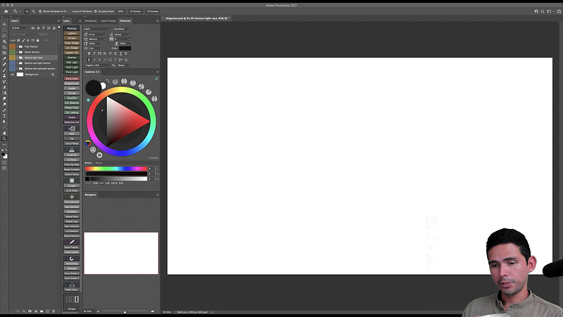The width and height of the screenshot is (563, 317).
Task: Select the Hand tool
Action: [x=4, y=133]
